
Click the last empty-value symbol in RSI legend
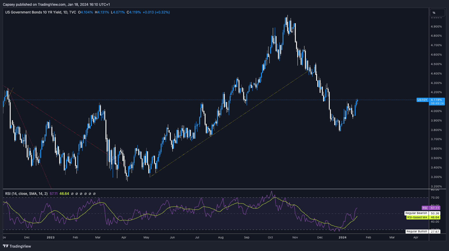[x=95, y=194]
